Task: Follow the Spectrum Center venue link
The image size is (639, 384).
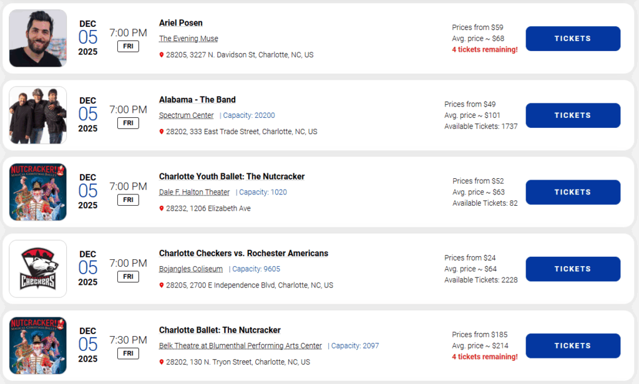Action: (x=186, y=115)
